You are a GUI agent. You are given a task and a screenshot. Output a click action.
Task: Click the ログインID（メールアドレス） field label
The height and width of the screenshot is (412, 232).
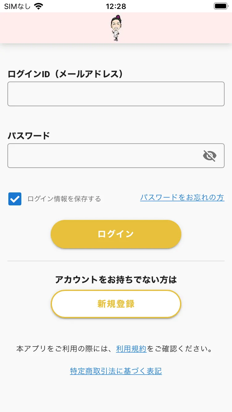(x=66, y=74)
